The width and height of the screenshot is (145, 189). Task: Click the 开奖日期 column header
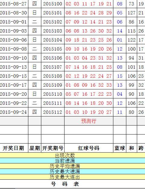14,148
